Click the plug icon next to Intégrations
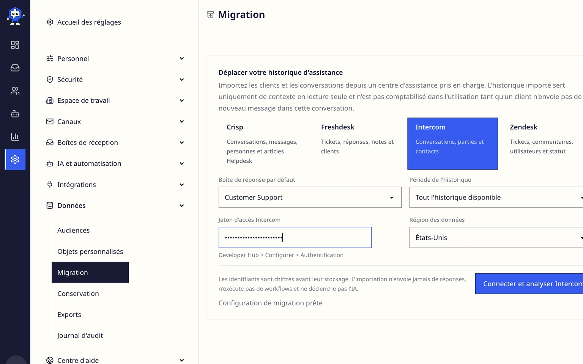Image resolution: width=583 pixels, height=364 pixels. [50, 184]
